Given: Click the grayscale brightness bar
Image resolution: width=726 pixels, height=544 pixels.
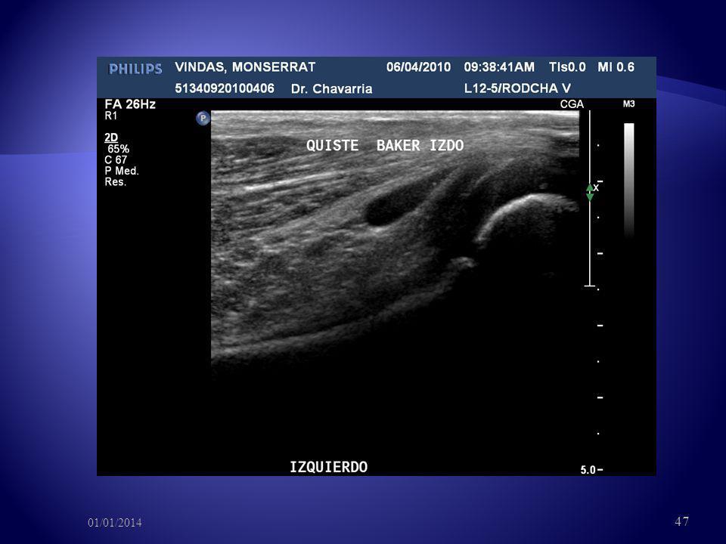Looking at the screenshot, I should (628, 181).
